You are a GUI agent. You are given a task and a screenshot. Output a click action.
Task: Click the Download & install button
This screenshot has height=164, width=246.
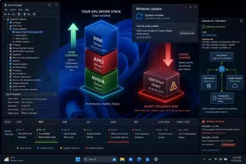[x=187, y=33]
